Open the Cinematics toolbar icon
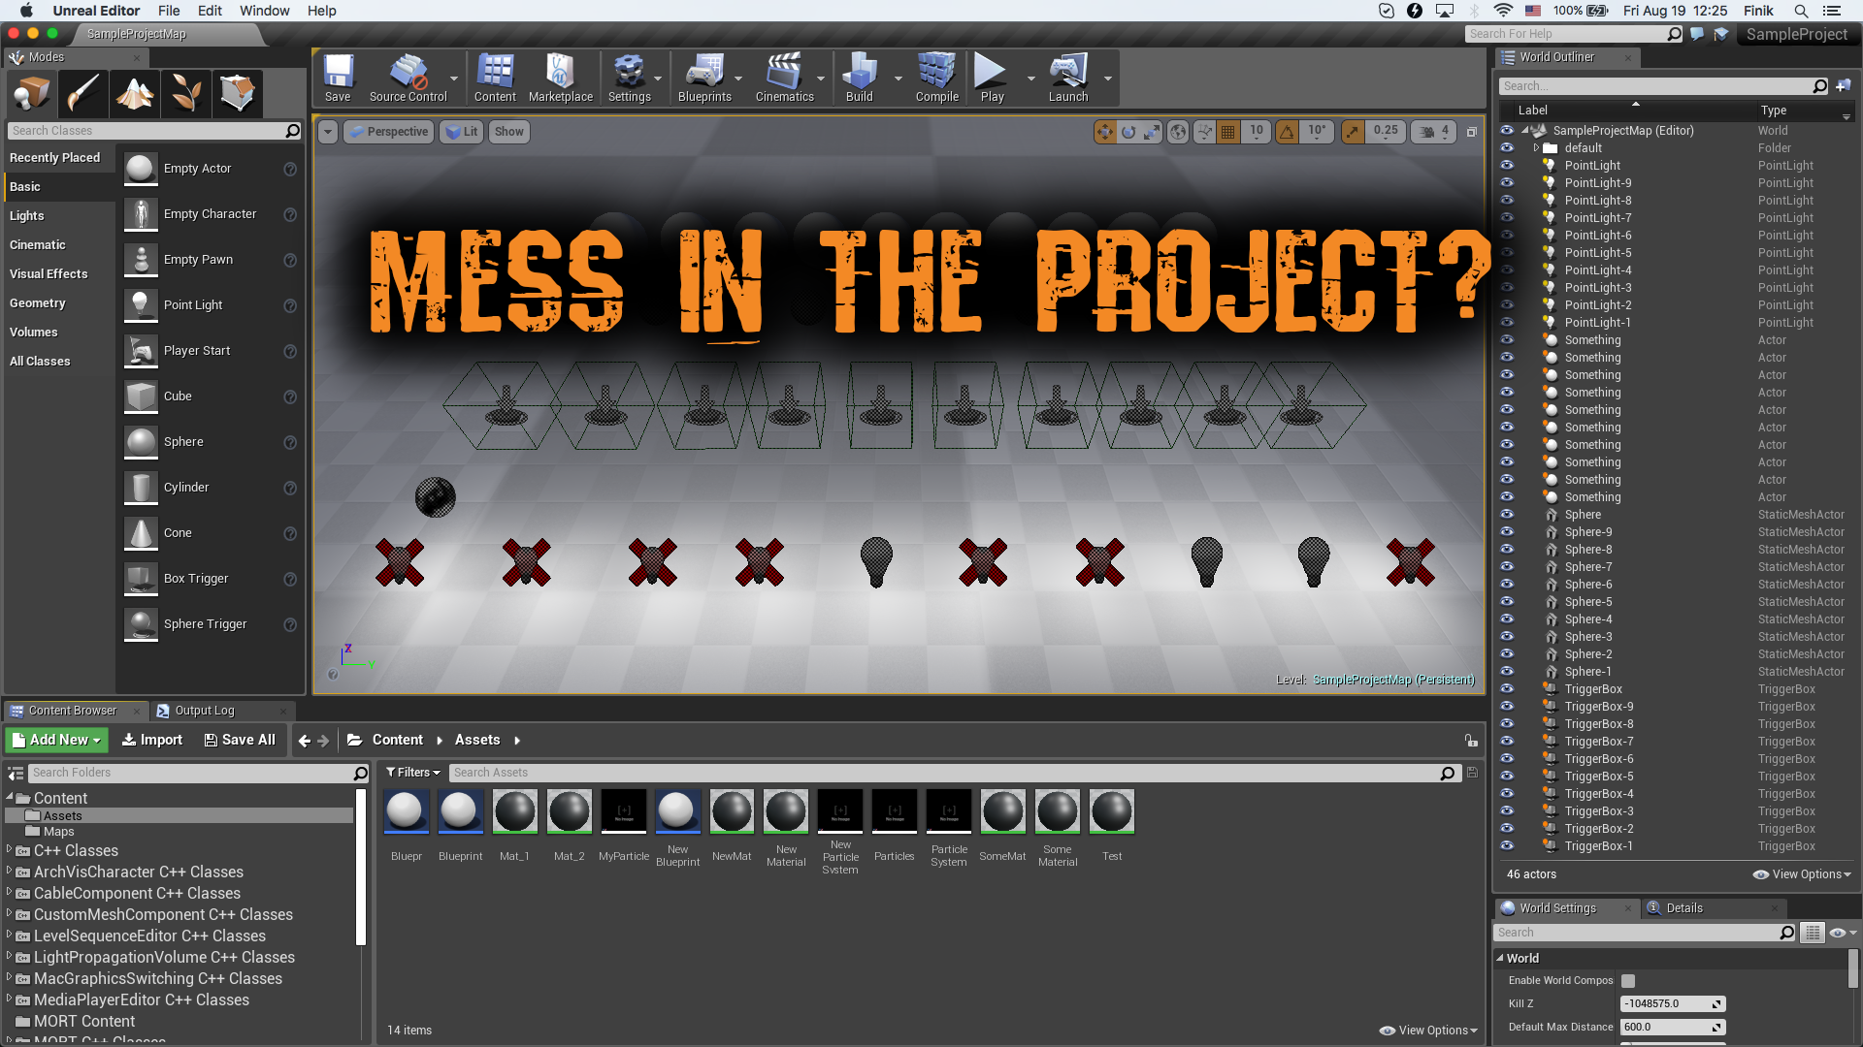 [x=784, y=78]
